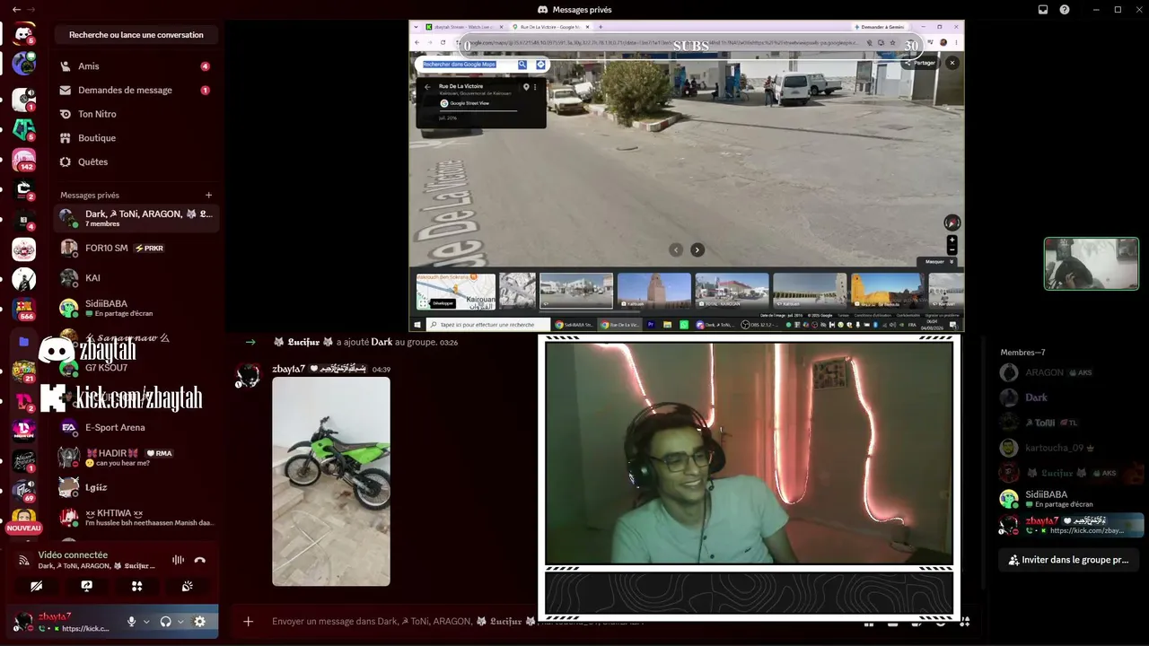Screen dimensions: 1149x646
Task: Open the FOR10 SM conversation
Action: (136, 248)
